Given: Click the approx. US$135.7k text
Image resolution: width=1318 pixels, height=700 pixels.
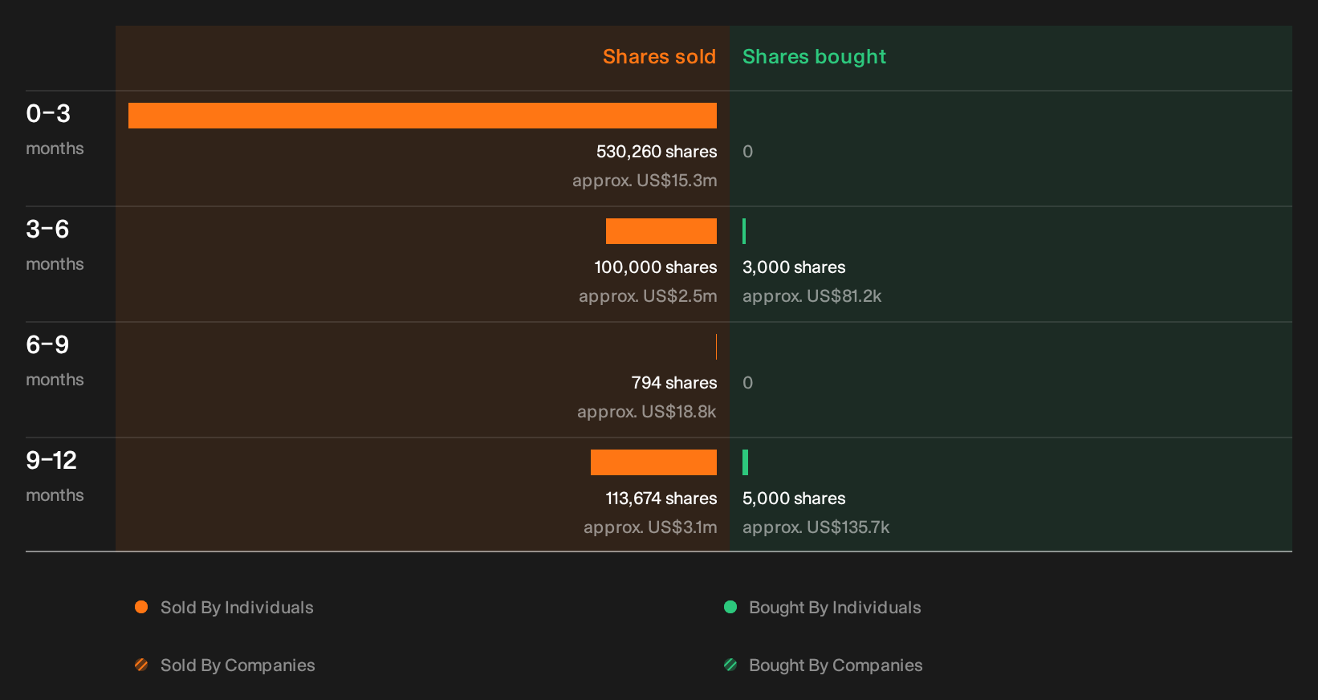Looking at the screenshot, I should pyautogui.click(x=816, y=527).
